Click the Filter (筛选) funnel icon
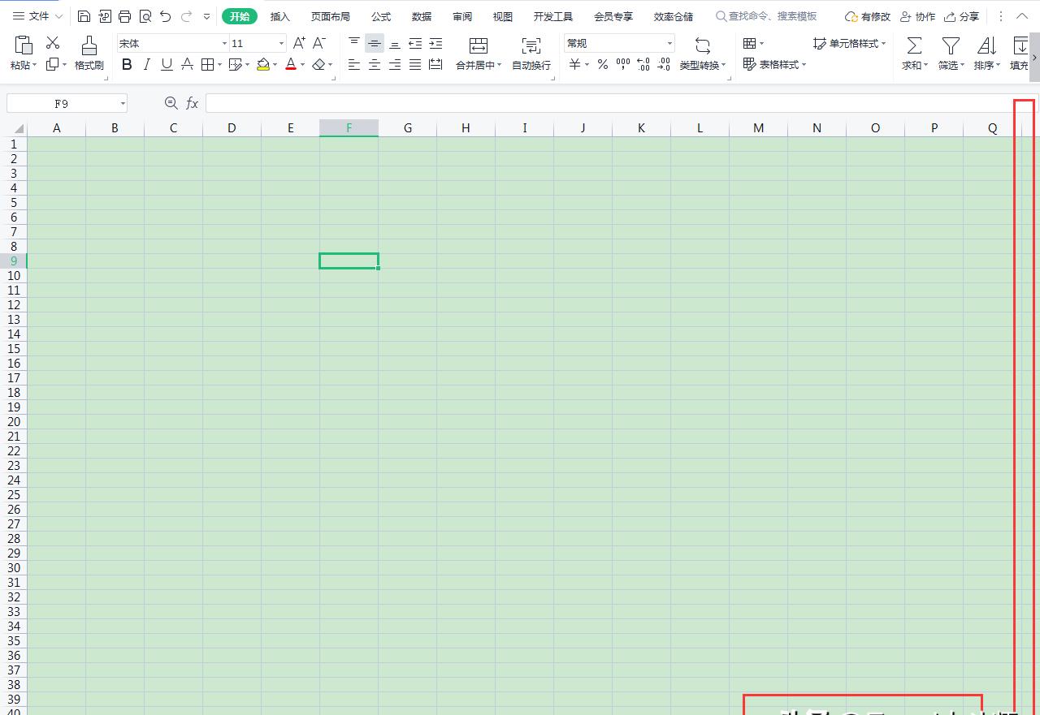This screenshot has height=715, width=1040. (x=951, y=45)
